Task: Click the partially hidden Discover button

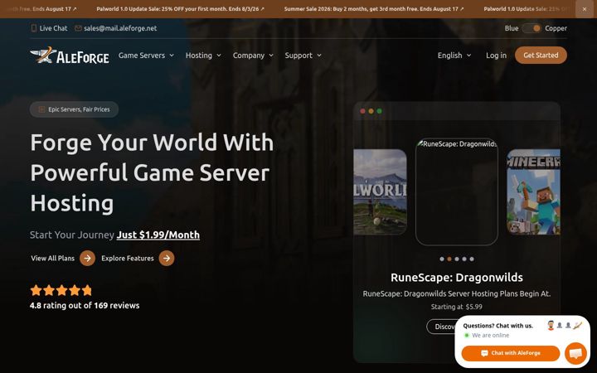Action: pos(441,327)
